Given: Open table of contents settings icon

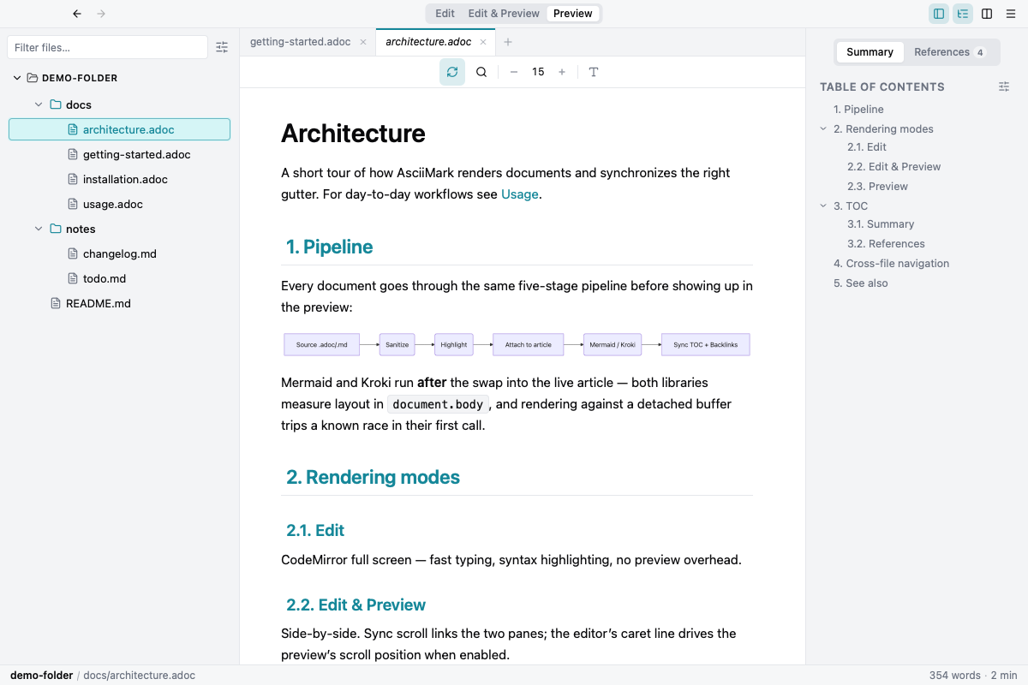Looking at the screenshot, I should tap(1004, 86).
